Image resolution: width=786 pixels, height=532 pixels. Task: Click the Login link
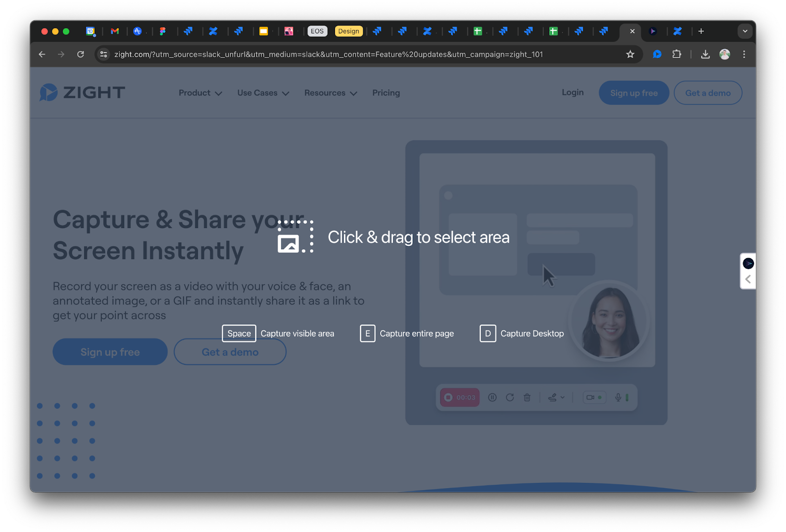573,92
